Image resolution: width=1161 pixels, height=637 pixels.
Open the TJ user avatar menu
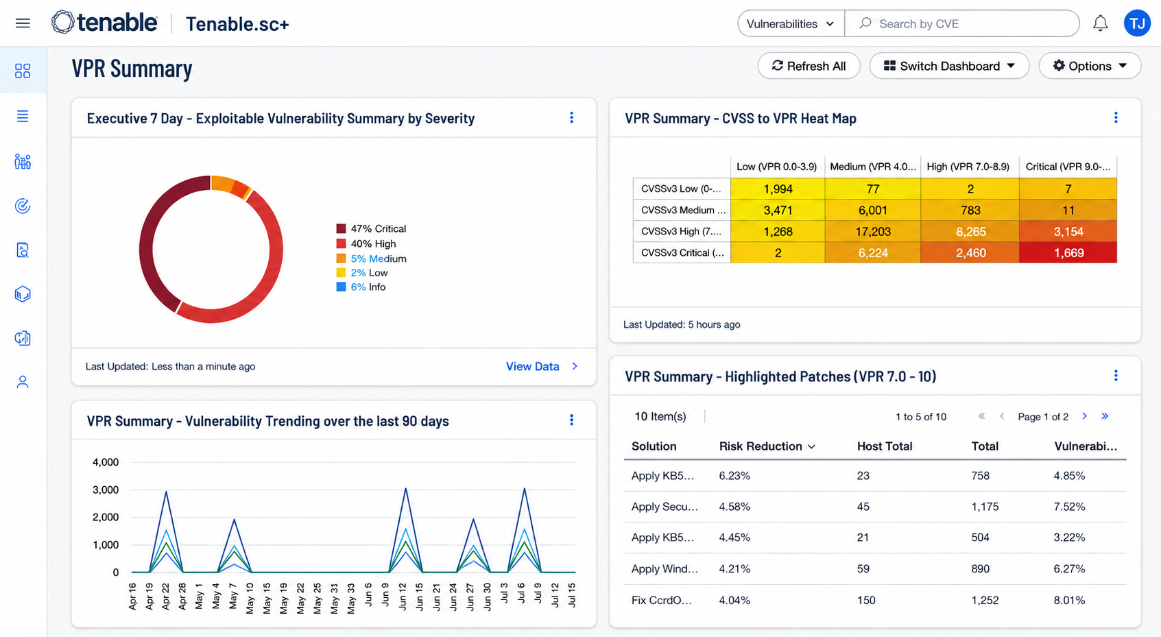tap(1137, 23)
